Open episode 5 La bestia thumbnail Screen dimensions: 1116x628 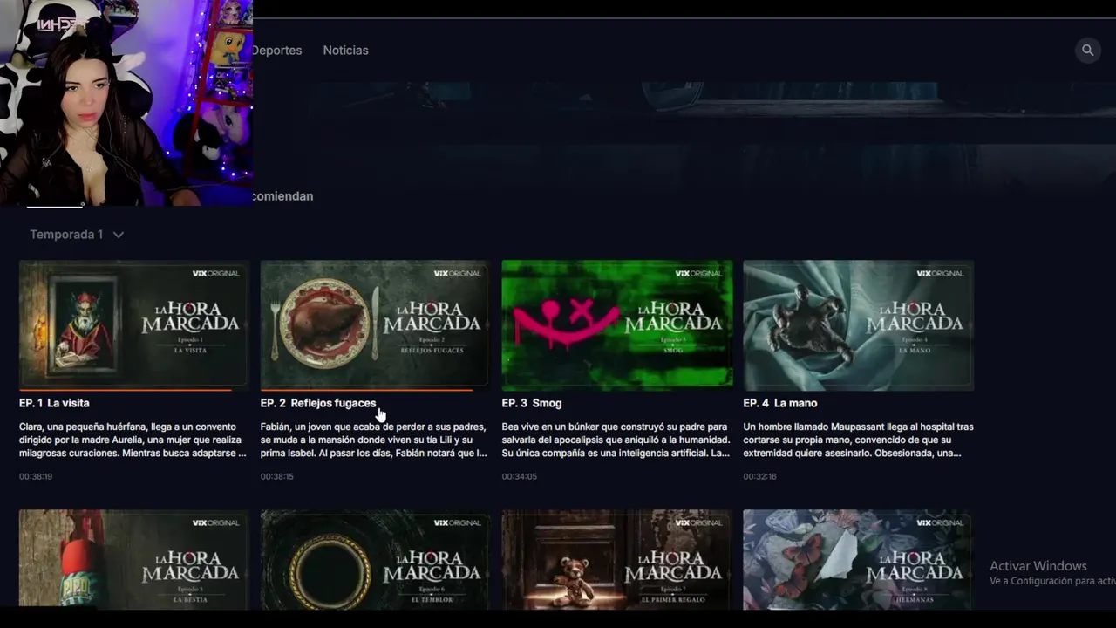(x=134, y=558)
